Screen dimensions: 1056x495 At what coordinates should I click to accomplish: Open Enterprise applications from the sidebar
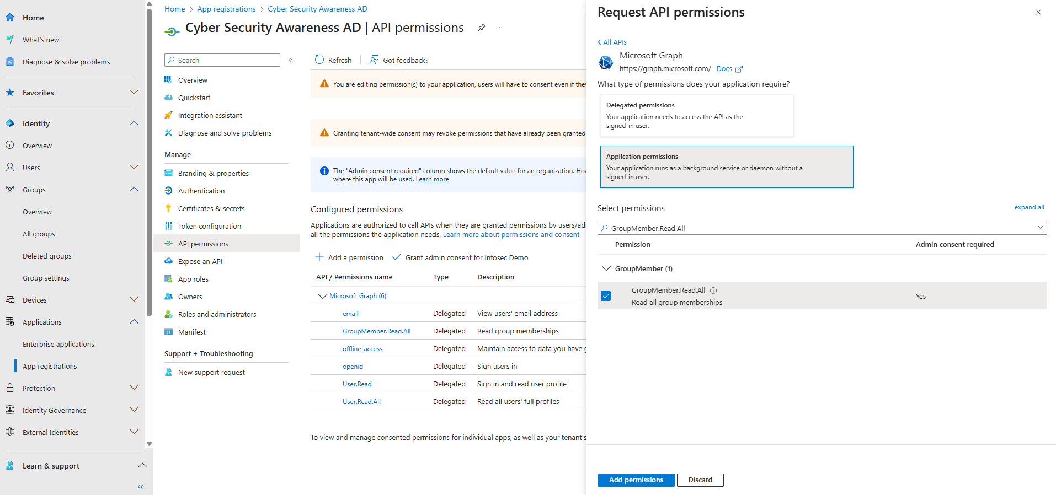click(x=57, y=343)
